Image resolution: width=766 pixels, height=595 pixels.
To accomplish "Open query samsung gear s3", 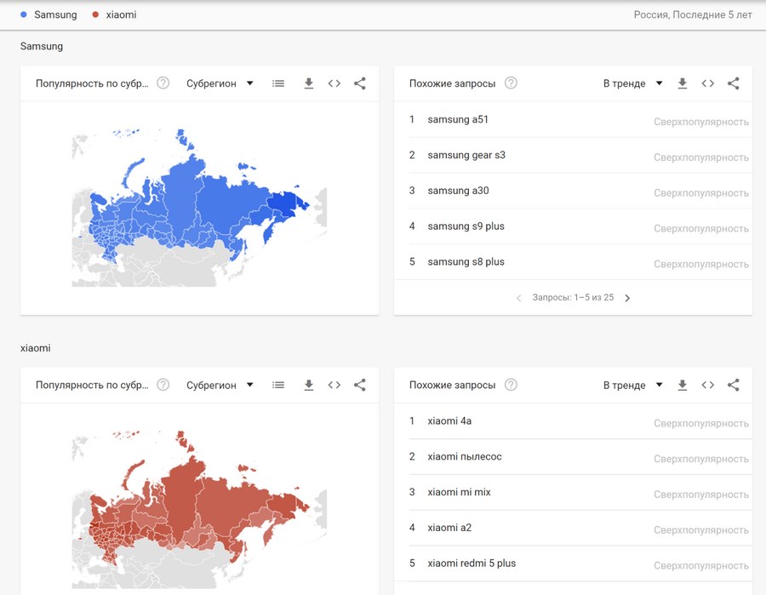I will 466,155.
